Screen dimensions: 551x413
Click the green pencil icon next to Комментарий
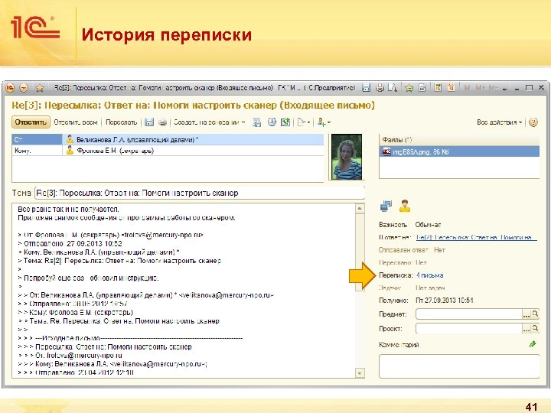point(533,344)
